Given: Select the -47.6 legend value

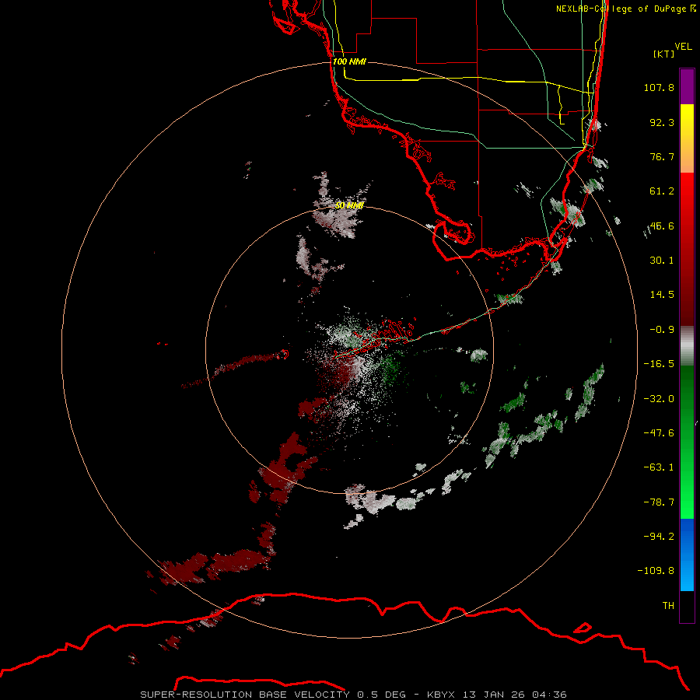Looking at the screenshot, I should [x=659, y=433].
